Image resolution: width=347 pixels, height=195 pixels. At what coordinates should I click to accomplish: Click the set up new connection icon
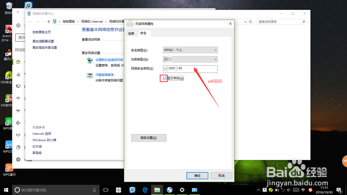point(90,60)
